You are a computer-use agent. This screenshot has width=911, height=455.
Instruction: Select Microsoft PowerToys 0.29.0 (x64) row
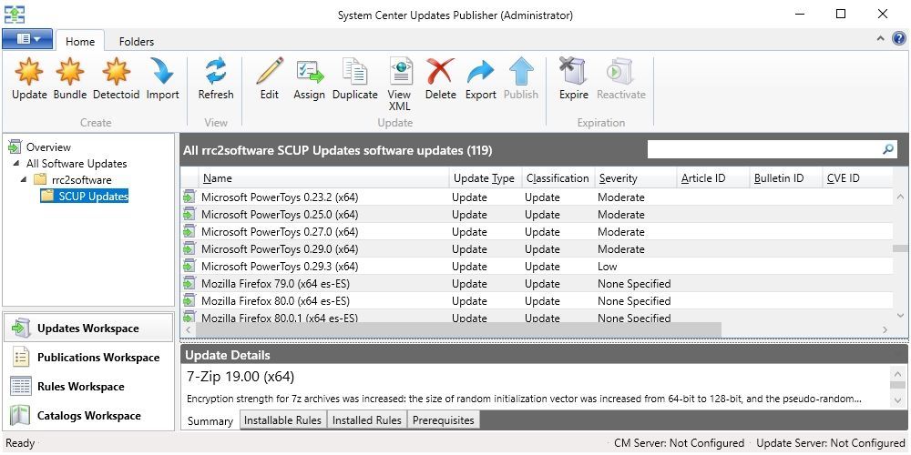537,249
